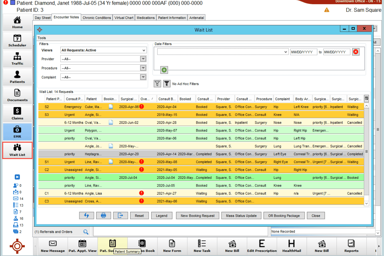
Task: Select the EMR module
Action: tap(17, 132)
